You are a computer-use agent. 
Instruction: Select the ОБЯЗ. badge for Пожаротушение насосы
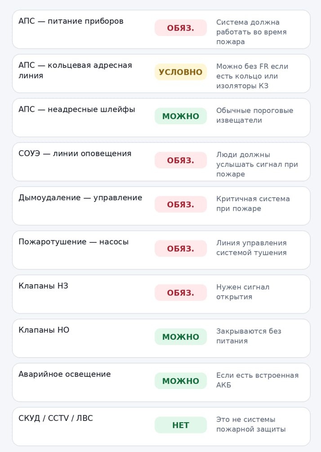[181, 249]
